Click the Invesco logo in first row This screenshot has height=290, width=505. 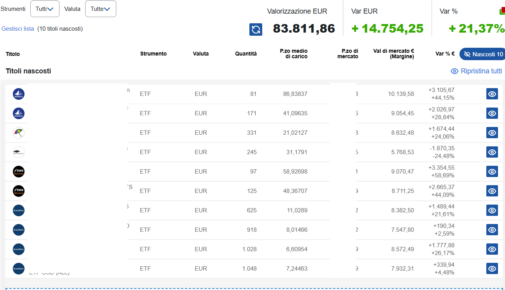[x=19, y=94]
